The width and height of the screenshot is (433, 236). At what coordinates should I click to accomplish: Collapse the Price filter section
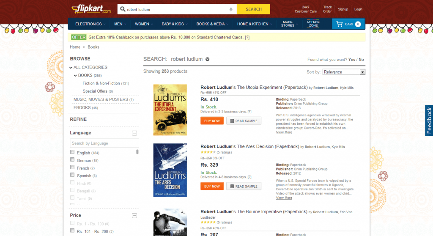click(134, 216)
